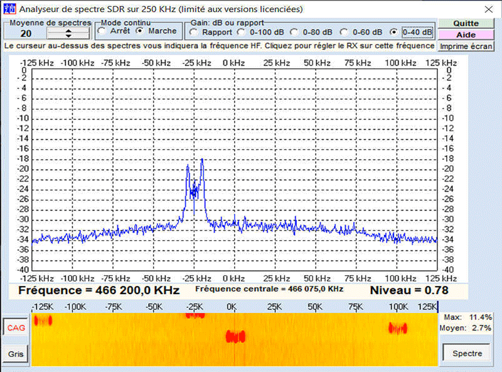
Task: Close the SDR spectrum analyser window
Action: point(489,9)
